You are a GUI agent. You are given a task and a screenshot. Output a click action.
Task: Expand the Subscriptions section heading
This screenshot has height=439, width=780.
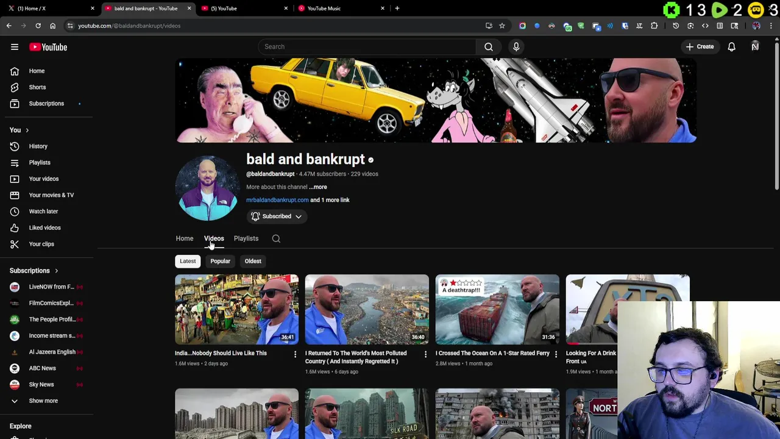(34, 271)
